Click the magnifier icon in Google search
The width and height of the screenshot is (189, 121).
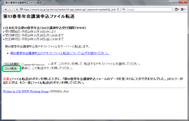point(124,9)
